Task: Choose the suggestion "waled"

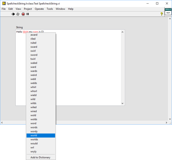Action: 41,63
